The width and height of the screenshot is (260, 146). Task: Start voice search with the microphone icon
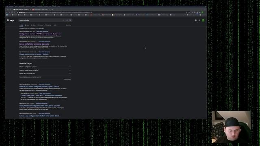click(x=67, y=20)
